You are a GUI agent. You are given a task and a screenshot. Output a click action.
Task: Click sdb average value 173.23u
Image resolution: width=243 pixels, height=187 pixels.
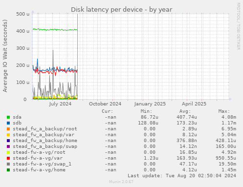[187, 123]
